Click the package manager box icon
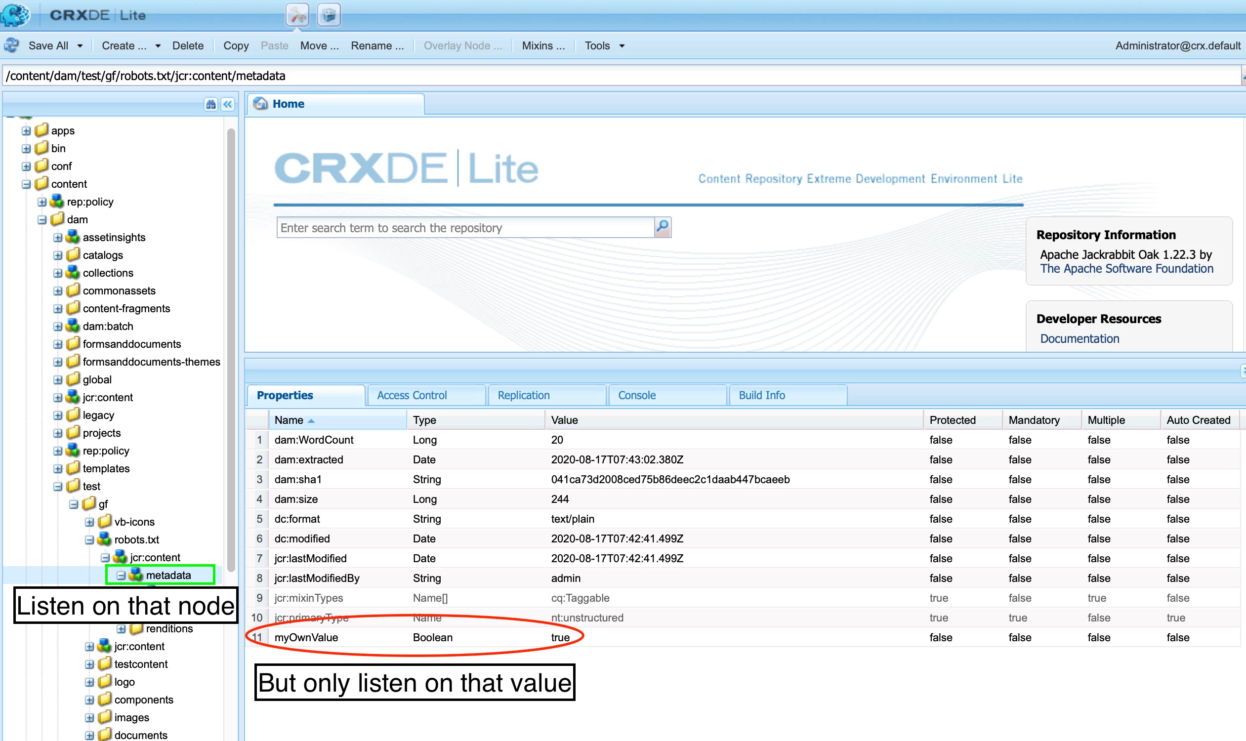Viewport: 1246px width, 741px height. click(329, 15)
